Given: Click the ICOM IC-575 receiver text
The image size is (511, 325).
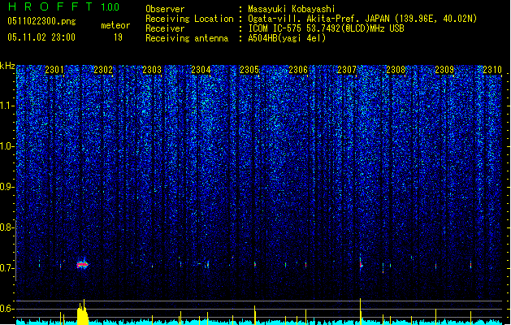Looking at the screenshot, I should [x=326, y=28].
